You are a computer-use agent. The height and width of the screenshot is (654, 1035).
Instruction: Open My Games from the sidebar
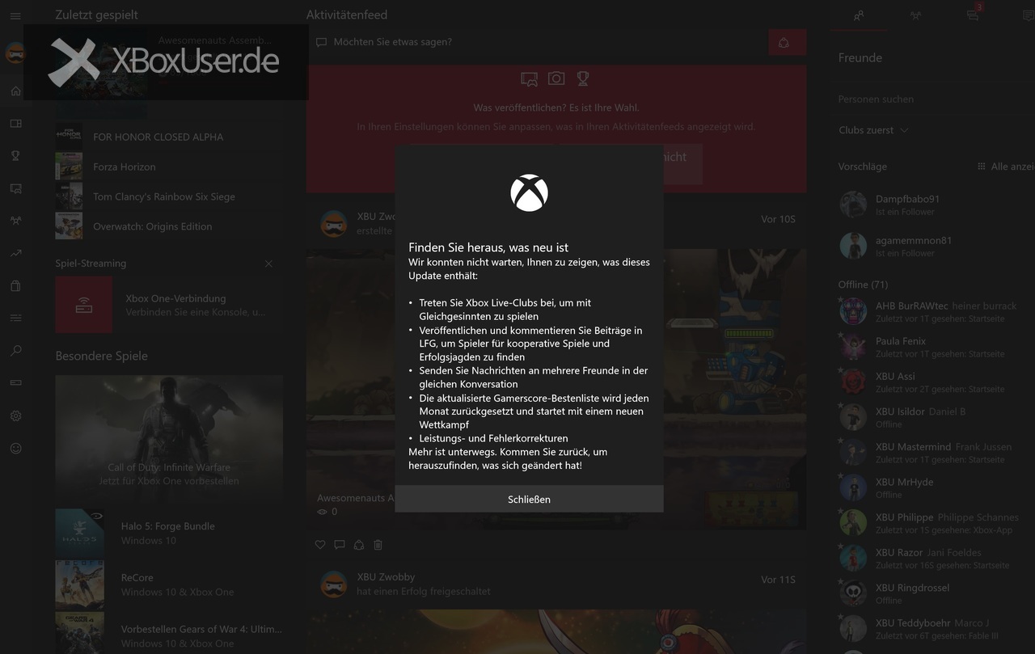coord(15,124)
